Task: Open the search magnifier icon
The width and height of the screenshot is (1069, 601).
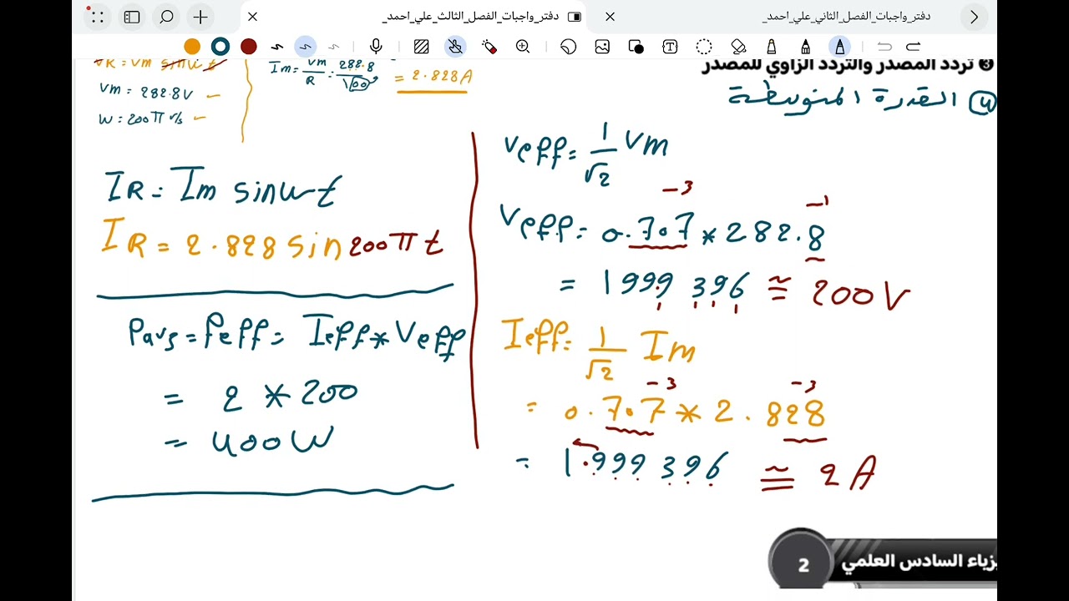Action: pos(166,17)
